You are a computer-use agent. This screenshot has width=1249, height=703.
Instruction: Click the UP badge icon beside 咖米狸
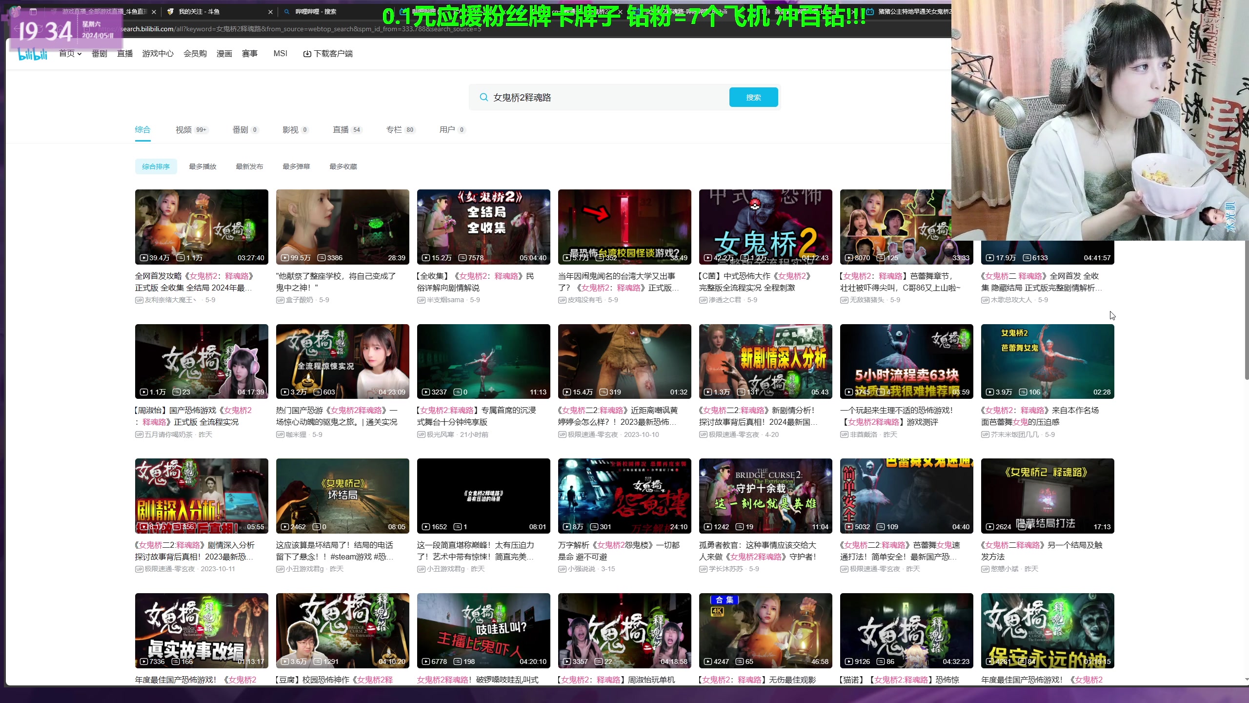pos(280,434)
